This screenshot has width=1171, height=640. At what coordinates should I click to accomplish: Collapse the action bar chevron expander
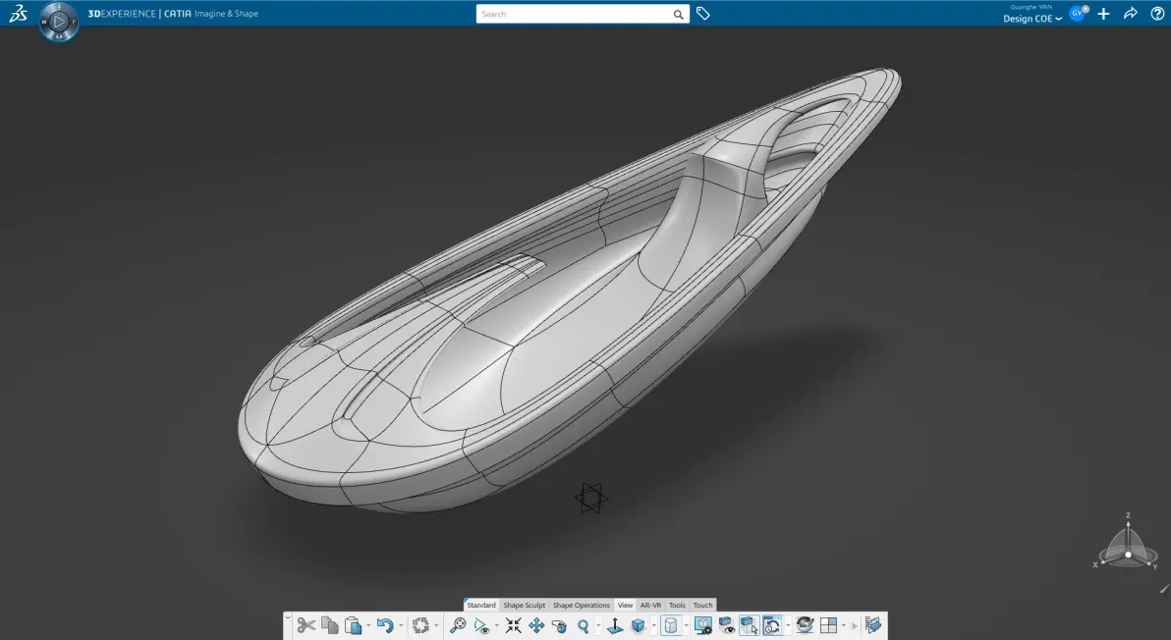pos(288,616)
